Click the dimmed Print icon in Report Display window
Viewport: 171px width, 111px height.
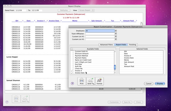(16, 99)
